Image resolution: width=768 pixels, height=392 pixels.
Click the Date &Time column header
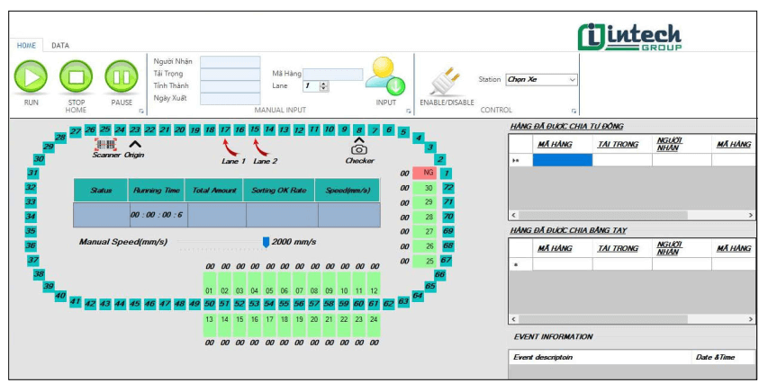pos(723,357)
